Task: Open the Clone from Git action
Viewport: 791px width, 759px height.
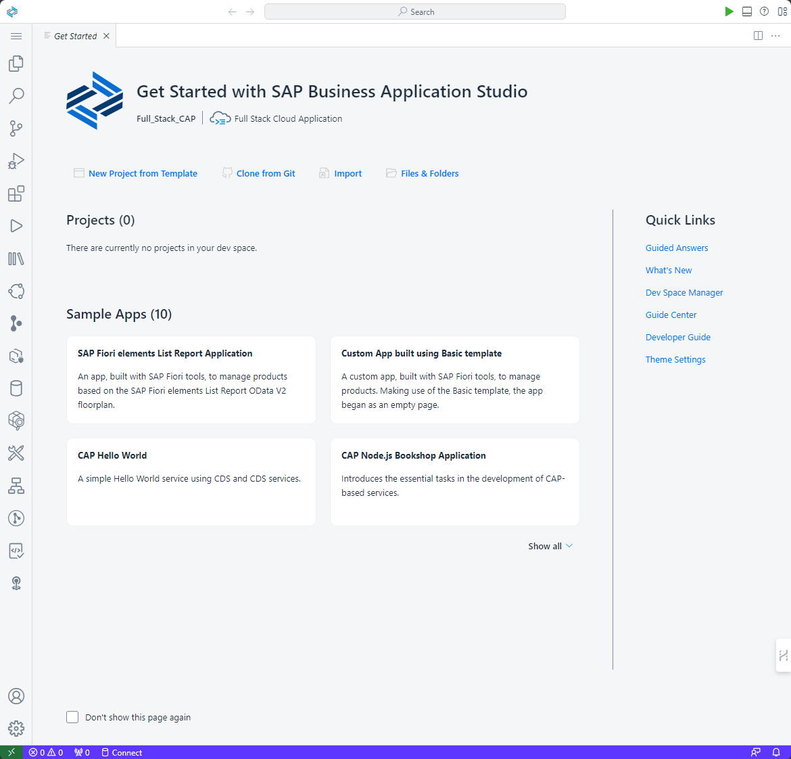Action: point(265,173)
